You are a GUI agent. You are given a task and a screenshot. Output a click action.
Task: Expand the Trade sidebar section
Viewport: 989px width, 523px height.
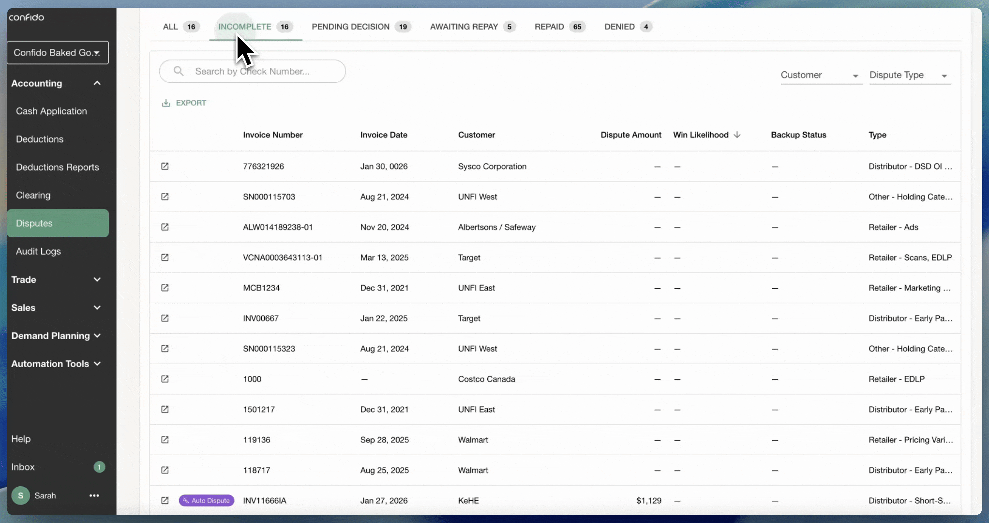pos(97,279)
